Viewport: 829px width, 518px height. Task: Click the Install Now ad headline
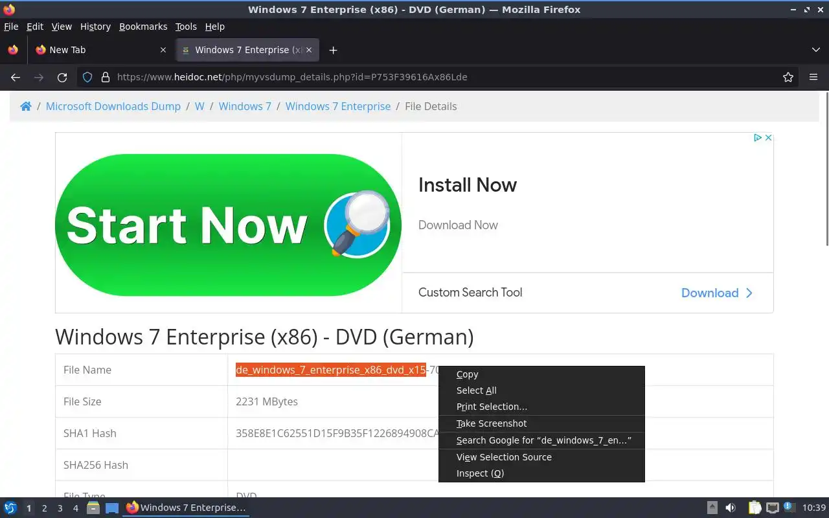point(468,185)
